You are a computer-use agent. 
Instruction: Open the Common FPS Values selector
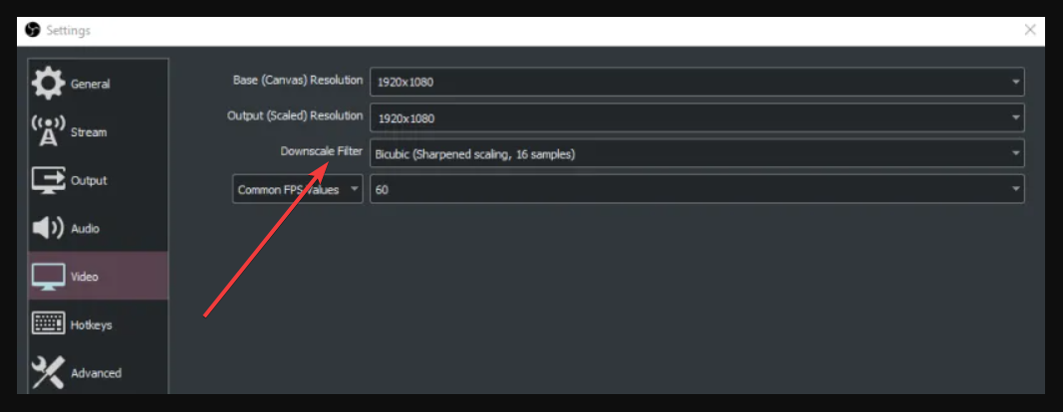298,190
